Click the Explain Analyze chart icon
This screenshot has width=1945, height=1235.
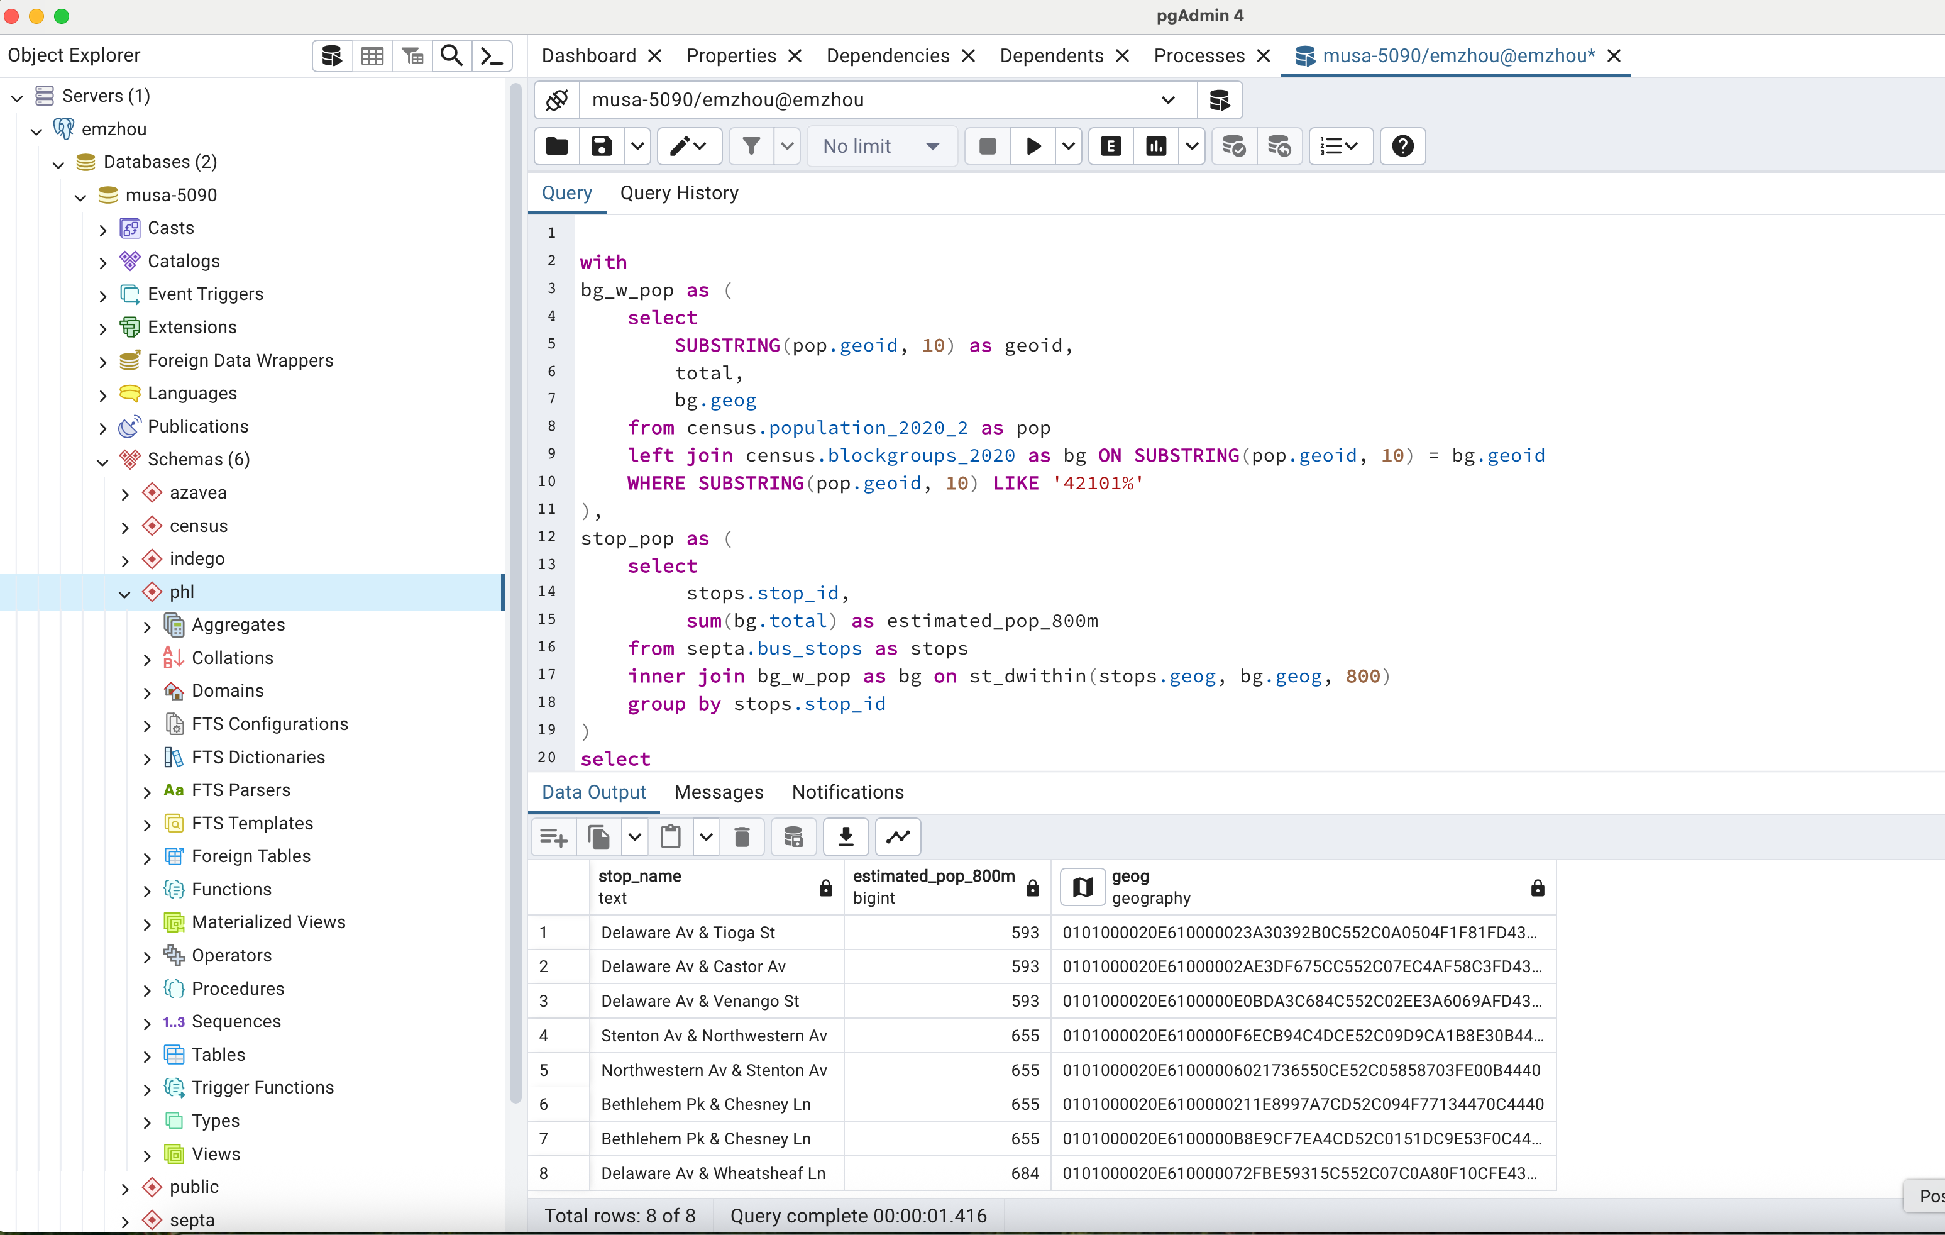coord(1156,146)
